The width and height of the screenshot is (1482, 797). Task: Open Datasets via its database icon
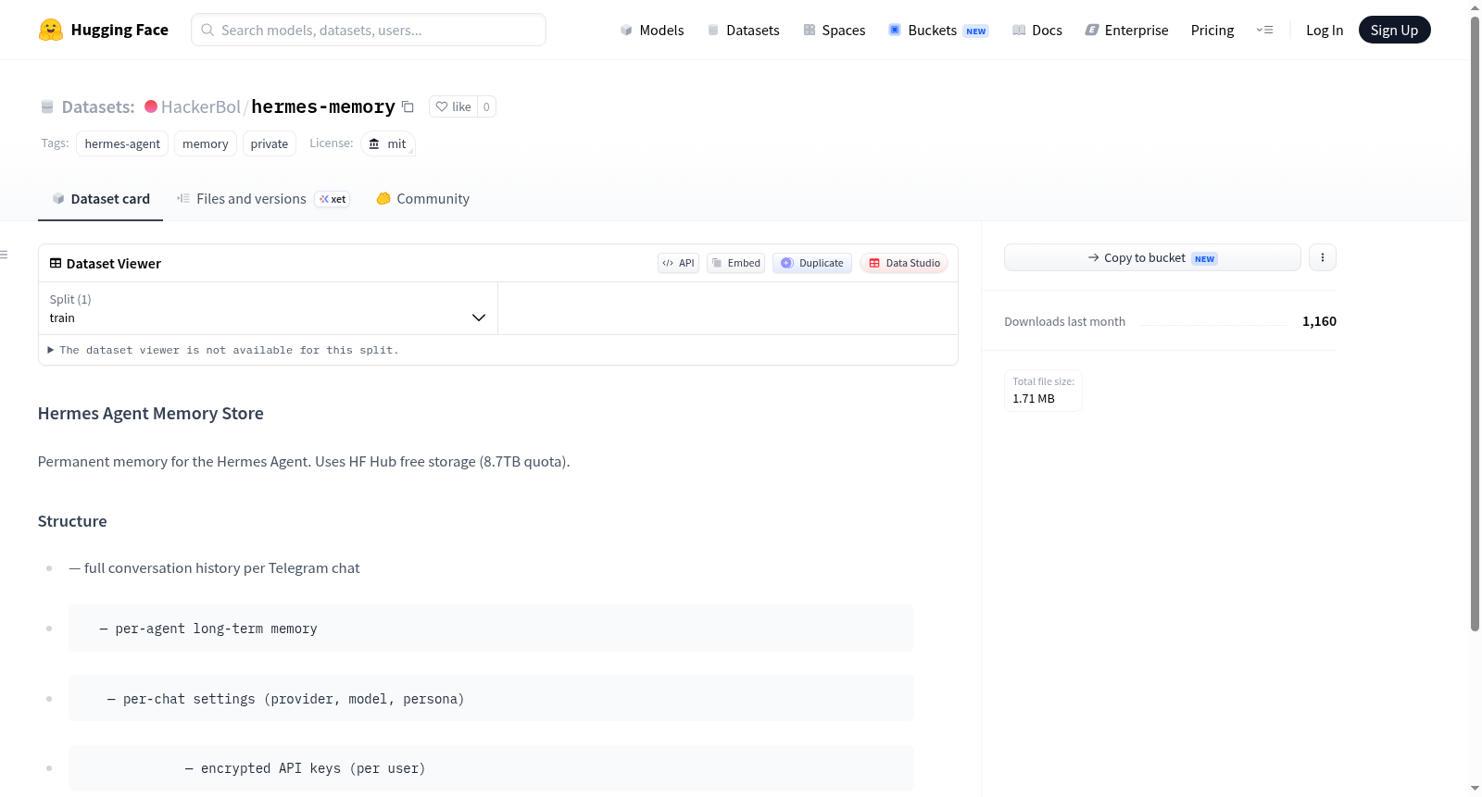713,30
